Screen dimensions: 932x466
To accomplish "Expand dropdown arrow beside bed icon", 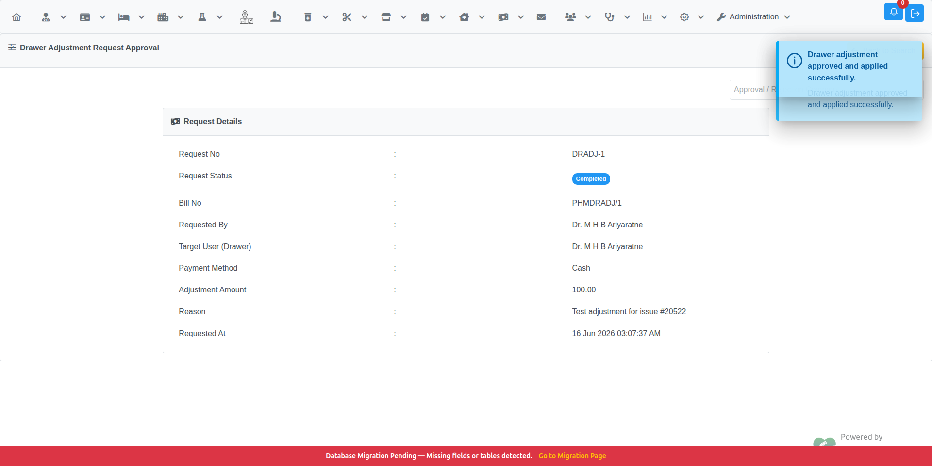I will pos(141,17).
